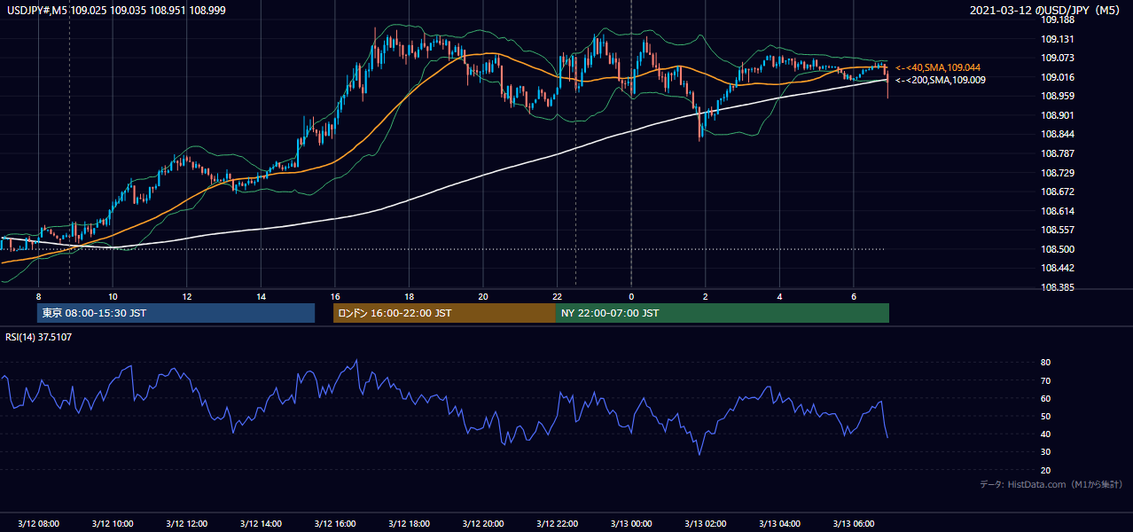The image size is (1133, 532).
Task: Click price axis label 108.729
Action: (1058, 173)
